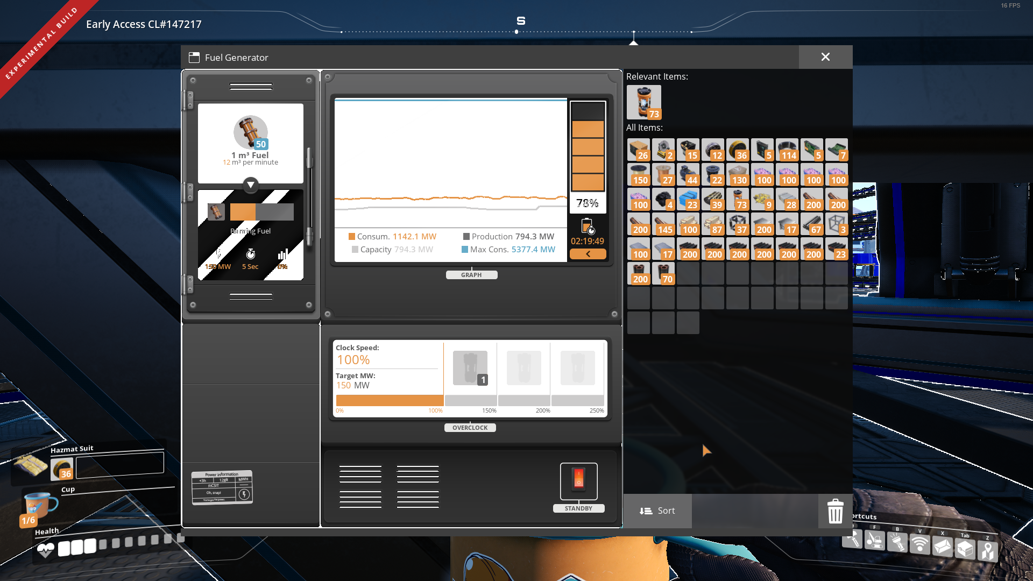Select the Packaged Fuel relevant item
Image resolution: width=1033 pixels, height=581 pixels.
pos(644,102)
